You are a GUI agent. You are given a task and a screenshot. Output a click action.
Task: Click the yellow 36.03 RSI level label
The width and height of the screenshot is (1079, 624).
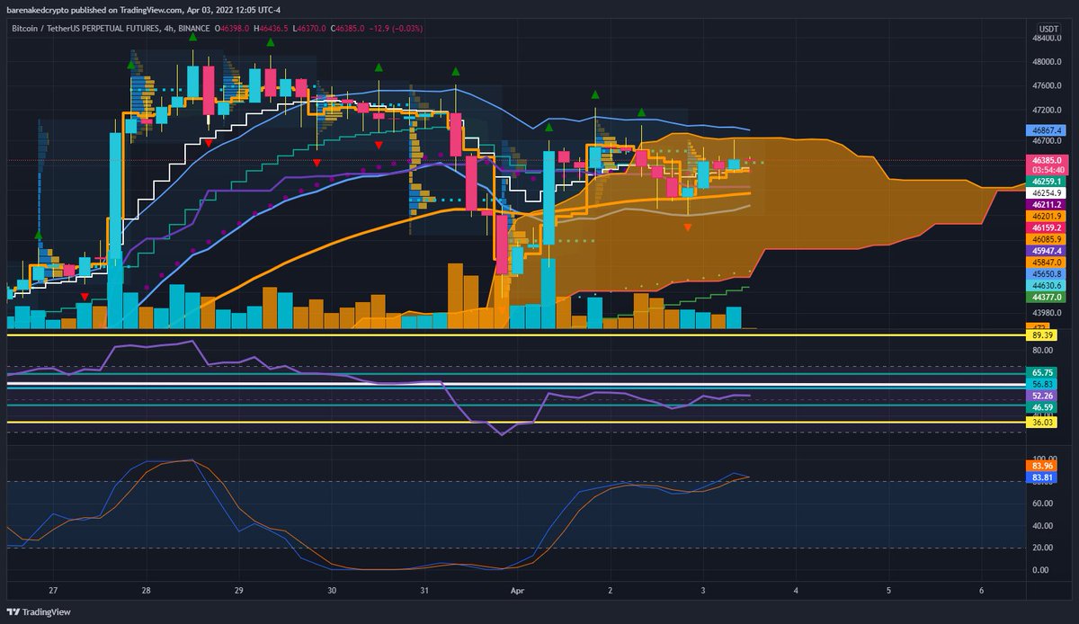[1043, 421]
